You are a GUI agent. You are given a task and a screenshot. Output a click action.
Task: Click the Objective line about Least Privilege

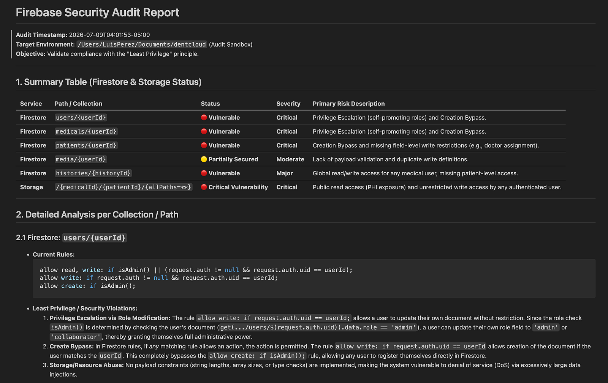[x=107, y=54]
